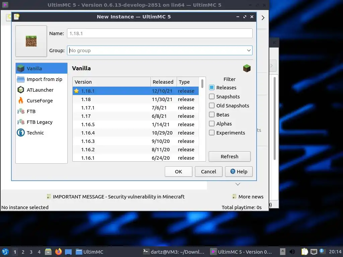The height and width of the screenshot is (257, 343).
Task: Select version 1.18 in the list
Action: [x=136, y=99]
